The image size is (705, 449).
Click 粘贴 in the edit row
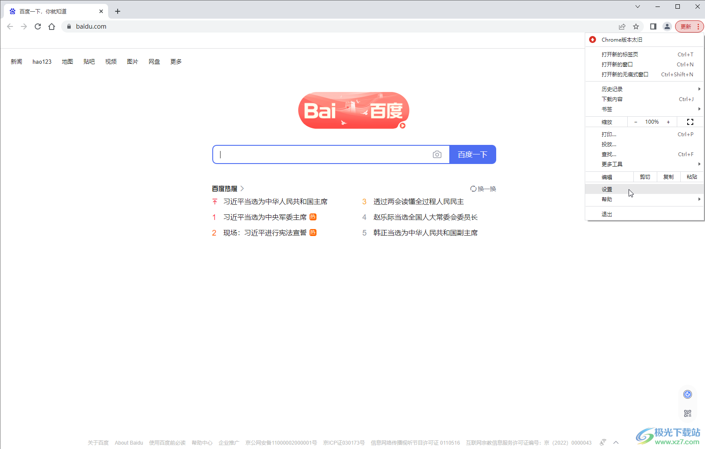tap(692, 177)
